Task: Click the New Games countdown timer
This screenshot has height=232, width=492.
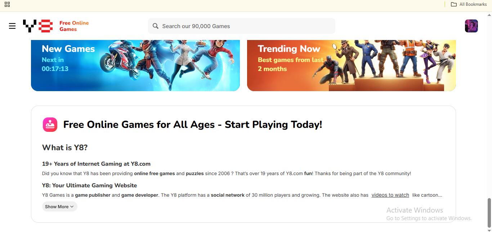Action: [55, 69]
